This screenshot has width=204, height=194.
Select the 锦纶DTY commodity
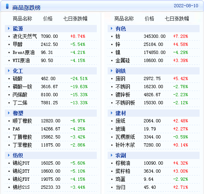coord(21,171)
